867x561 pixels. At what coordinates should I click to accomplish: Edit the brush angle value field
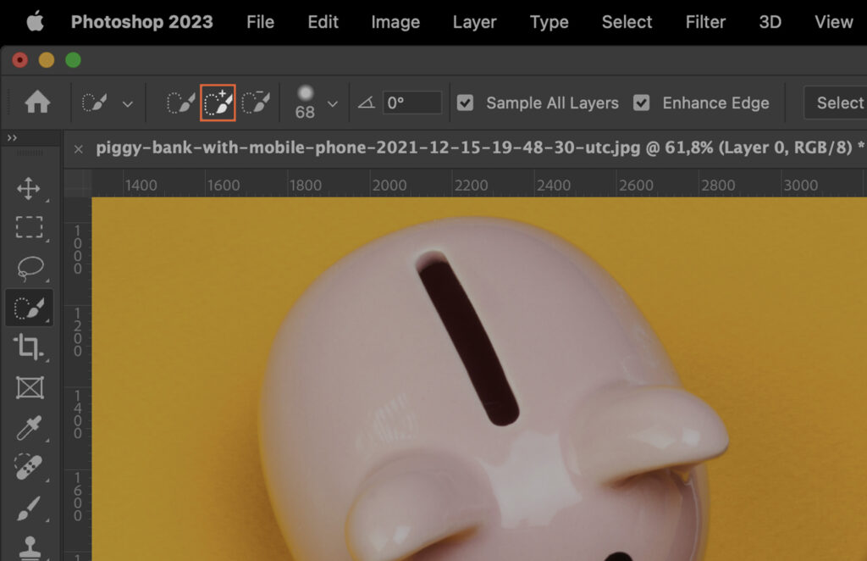pyautogui.click(x=412, y=102)
